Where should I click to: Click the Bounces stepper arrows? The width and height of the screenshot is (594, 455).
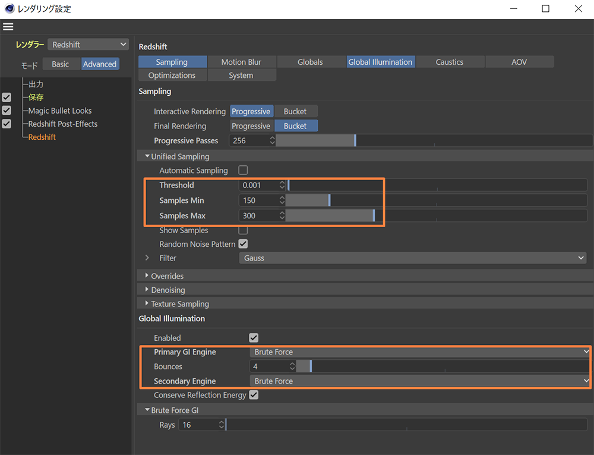click(x=292, y=366)
